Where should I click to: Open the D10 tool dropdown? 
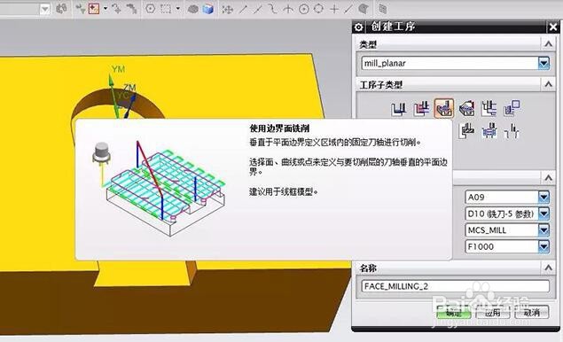[x=543, y=214]
